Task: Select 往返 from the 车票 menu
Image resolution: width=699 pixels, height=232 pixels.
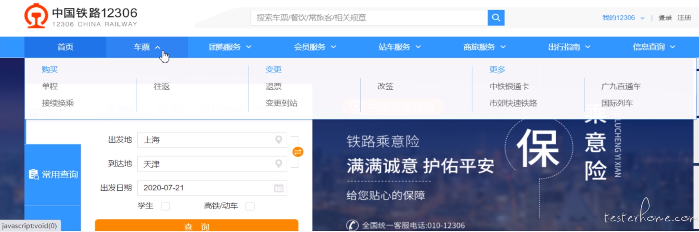Action: [x=162, y=87]
